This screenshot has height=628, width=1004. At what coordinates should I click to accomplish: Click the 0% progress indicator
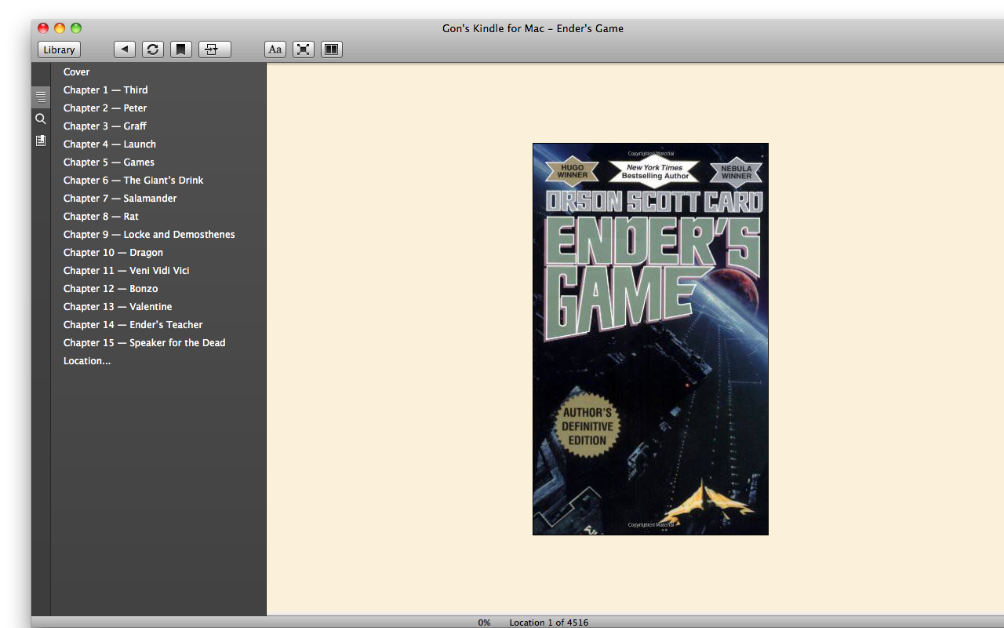tap(485, 623)
